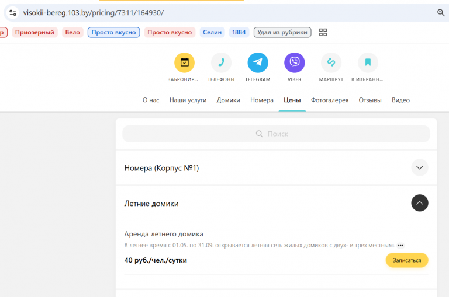Click the yellow booking calendar icon
This screenshot has width=449, height=297.
pyautogui.click(x=184, y=62)
